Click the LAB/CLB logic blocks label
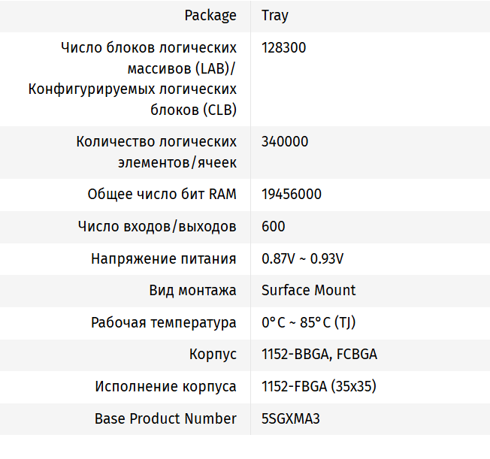This screenshot has width=490, height=459. click(x=132, y=79)
